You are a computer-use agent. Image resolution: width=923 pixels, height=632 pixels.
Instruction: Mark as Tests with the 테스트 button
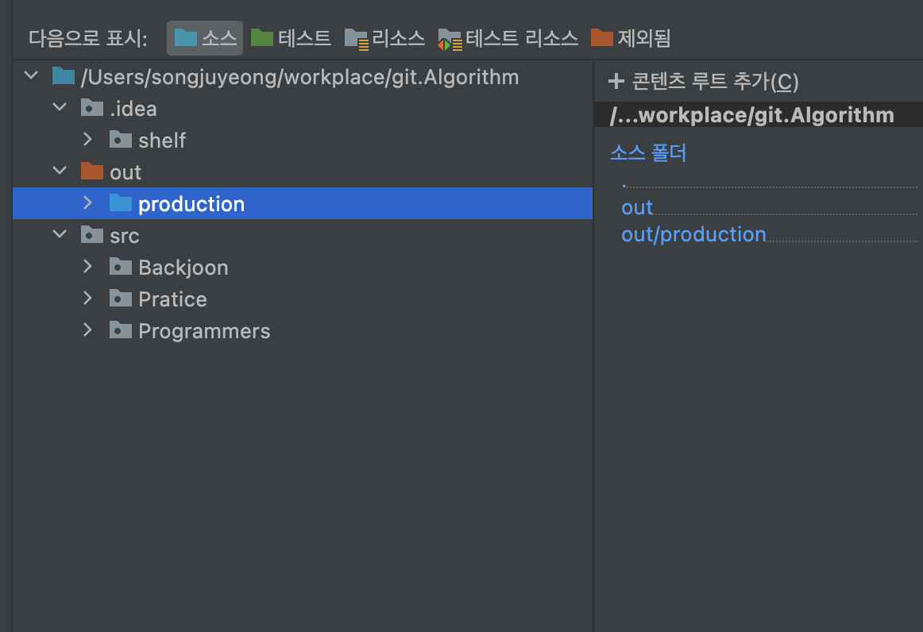click(291, 38)
